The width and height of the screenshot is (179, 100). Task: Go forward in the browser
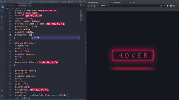(91, 6)
